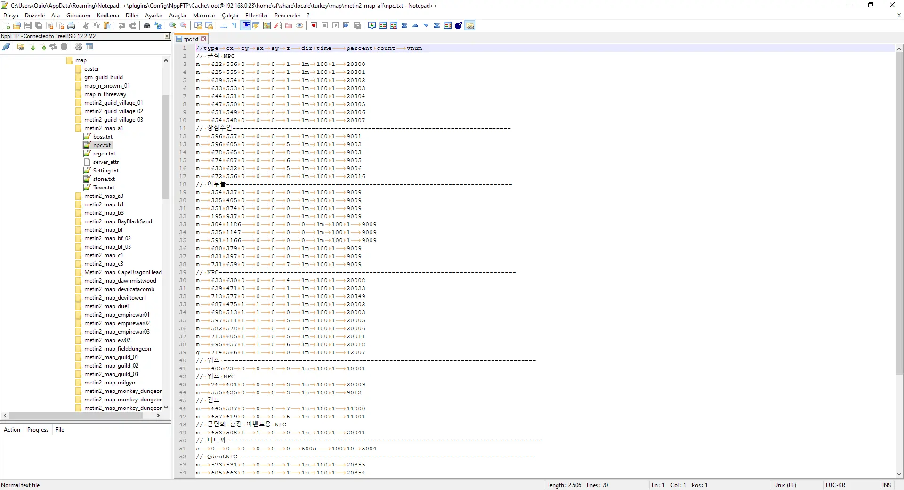Switch to the Progress tab
The width and height of the screenshot is (904, 490).
[37, 429]
